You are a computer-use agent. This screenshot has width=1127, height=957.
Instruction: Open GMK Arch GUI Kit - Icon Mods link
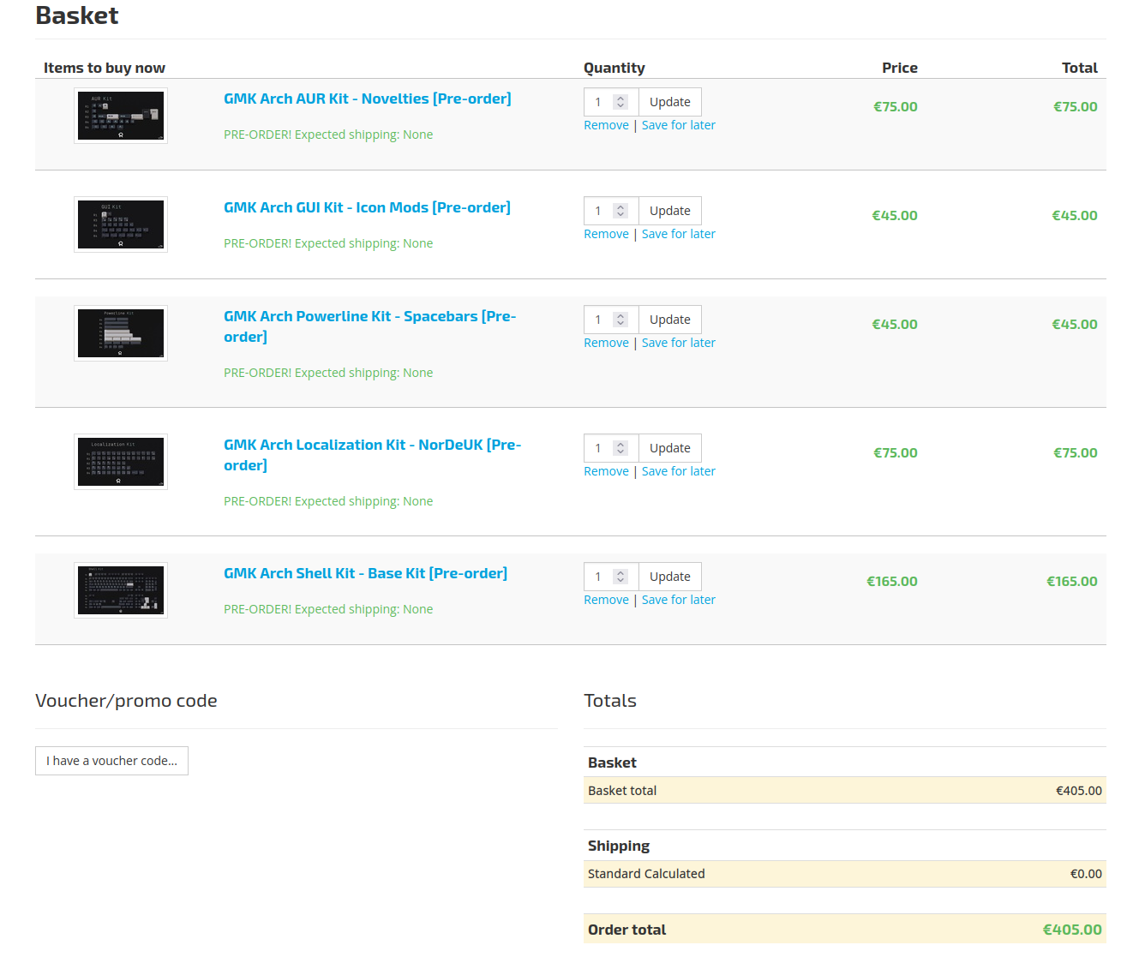pyautogui.click(x=367, y=207)
